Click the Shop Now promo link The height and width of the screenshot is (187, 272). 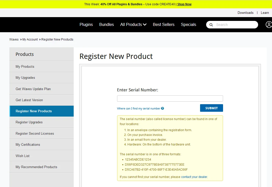[184, 4]
